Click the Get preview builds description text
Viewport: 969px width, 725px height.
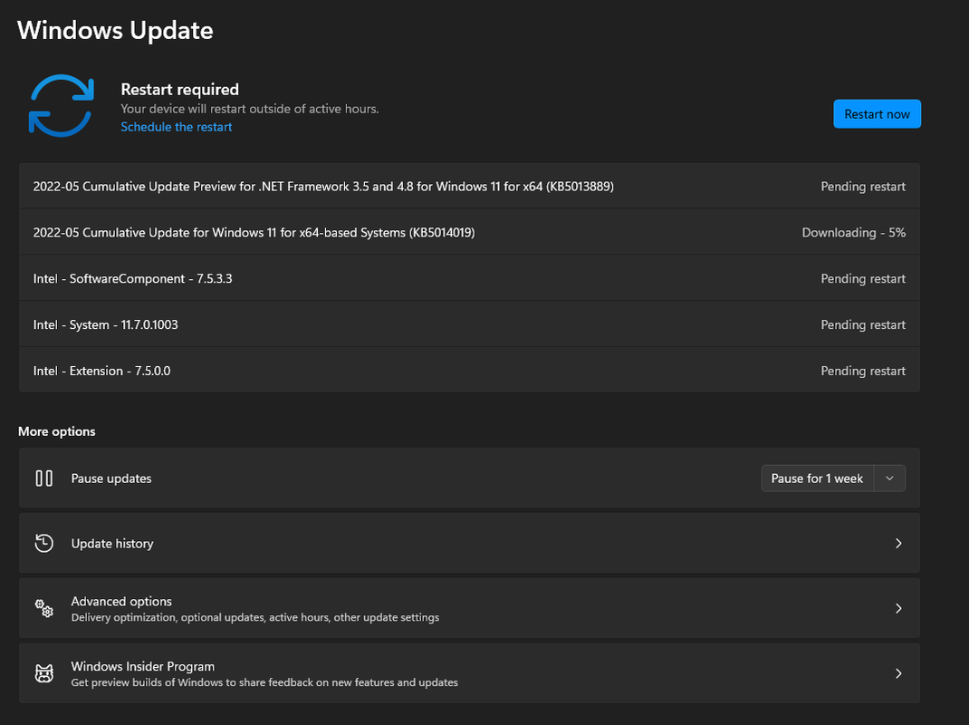[264, 682]
